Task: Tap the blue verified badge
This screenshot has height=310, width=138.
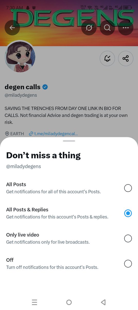Action: tap(45, 87)
